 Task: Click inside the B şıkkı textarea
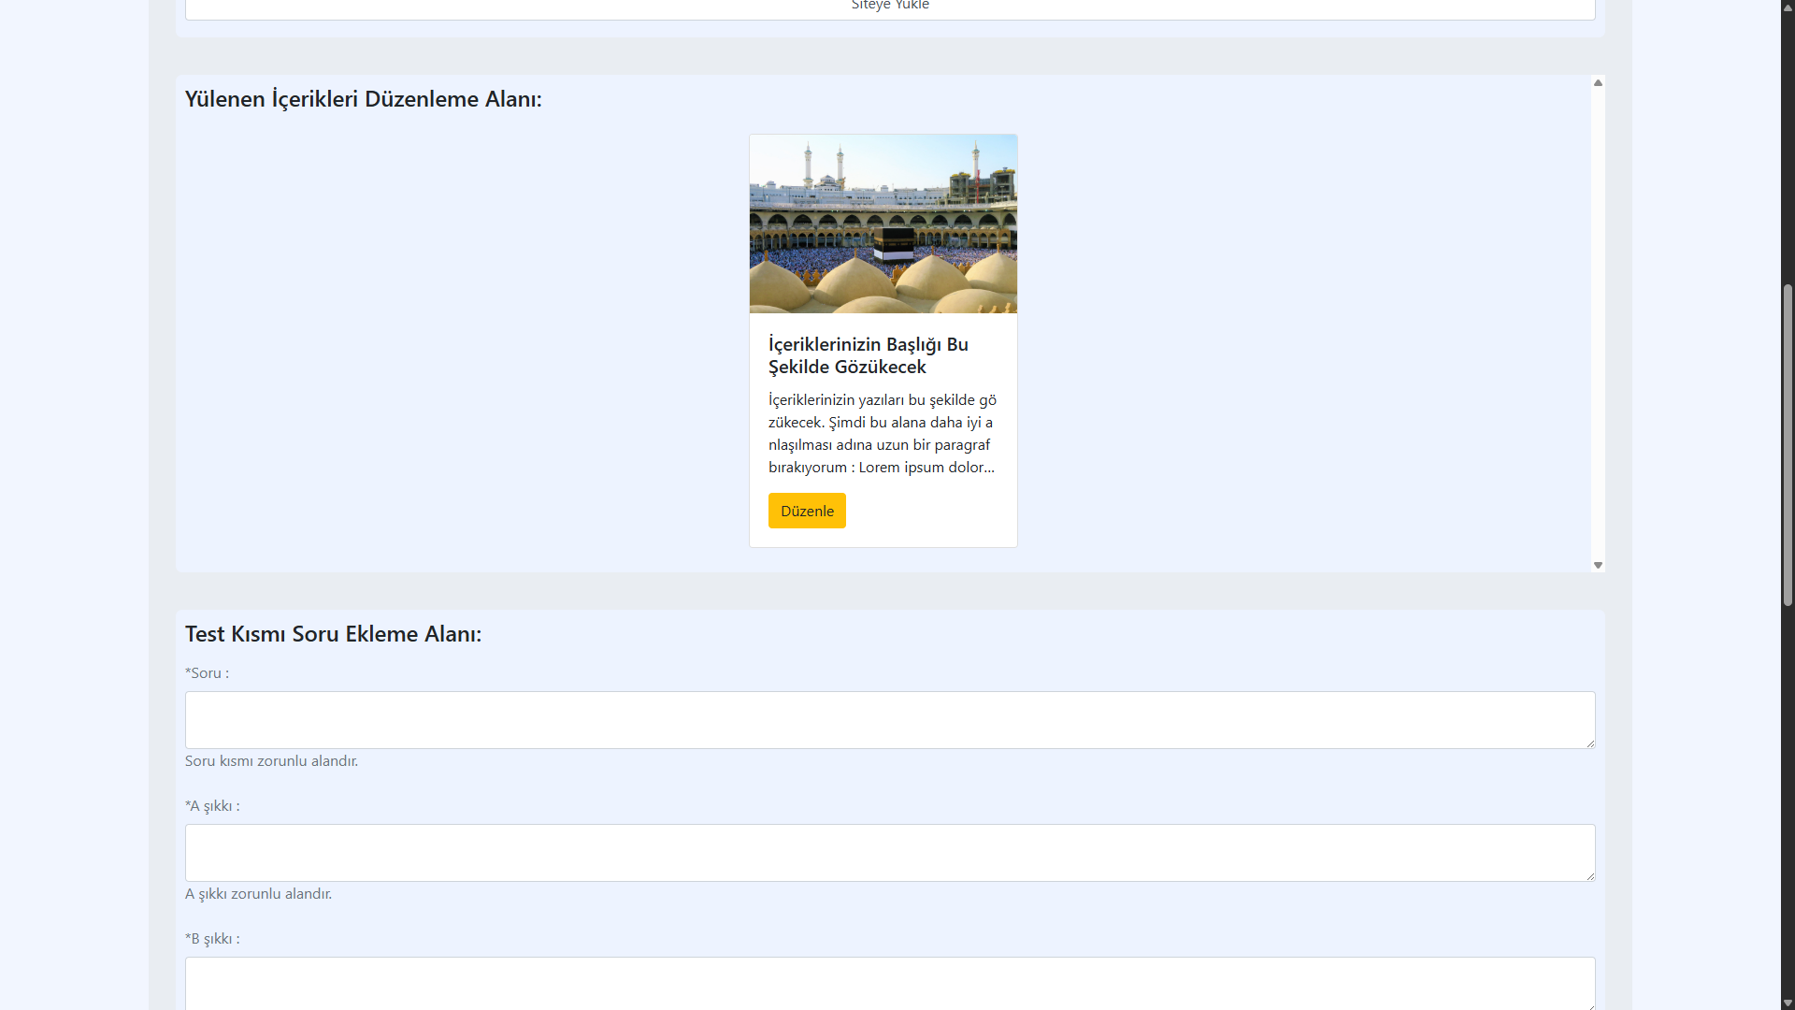[888, 982]
